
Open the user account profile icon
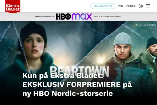pyautogui.click(x=141, y=6)
